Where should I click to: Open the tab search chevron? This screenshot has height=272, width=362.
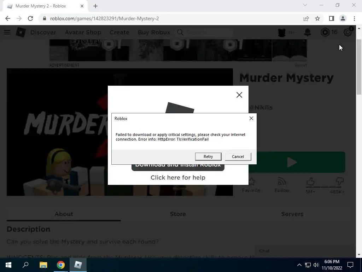click(305, 5)
